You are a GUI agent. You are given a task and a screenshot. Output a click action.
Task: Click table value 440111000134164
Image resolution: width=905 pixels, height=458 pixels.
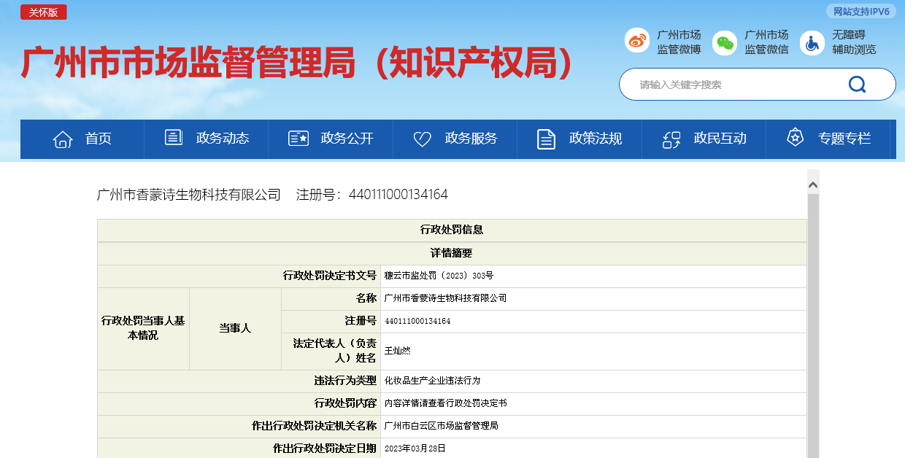[x=417, y=321]
